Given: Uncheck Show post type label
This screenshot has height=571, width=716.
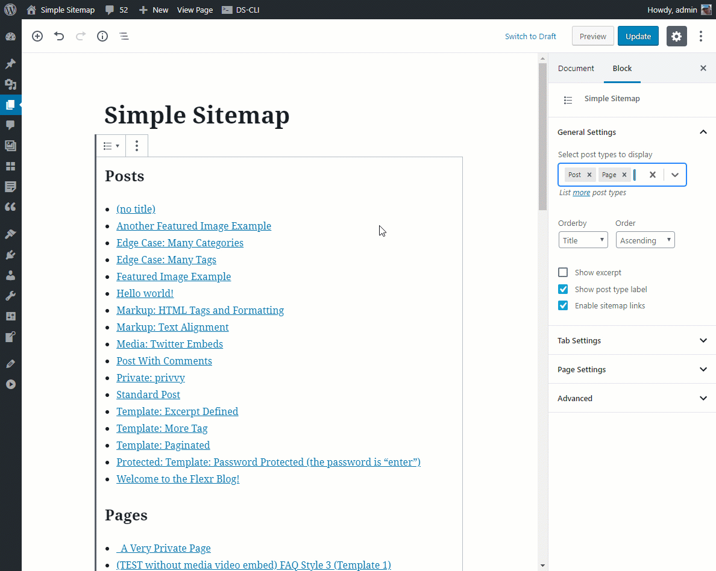Looking at the screenshot, I should (563, 289).
